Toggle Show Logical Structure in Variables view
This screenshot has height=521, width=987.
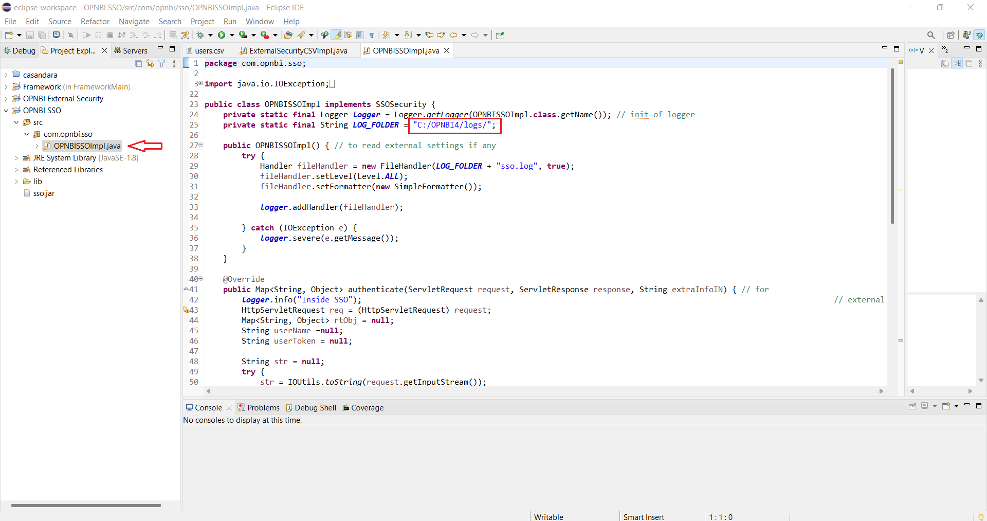click(957, 63)
